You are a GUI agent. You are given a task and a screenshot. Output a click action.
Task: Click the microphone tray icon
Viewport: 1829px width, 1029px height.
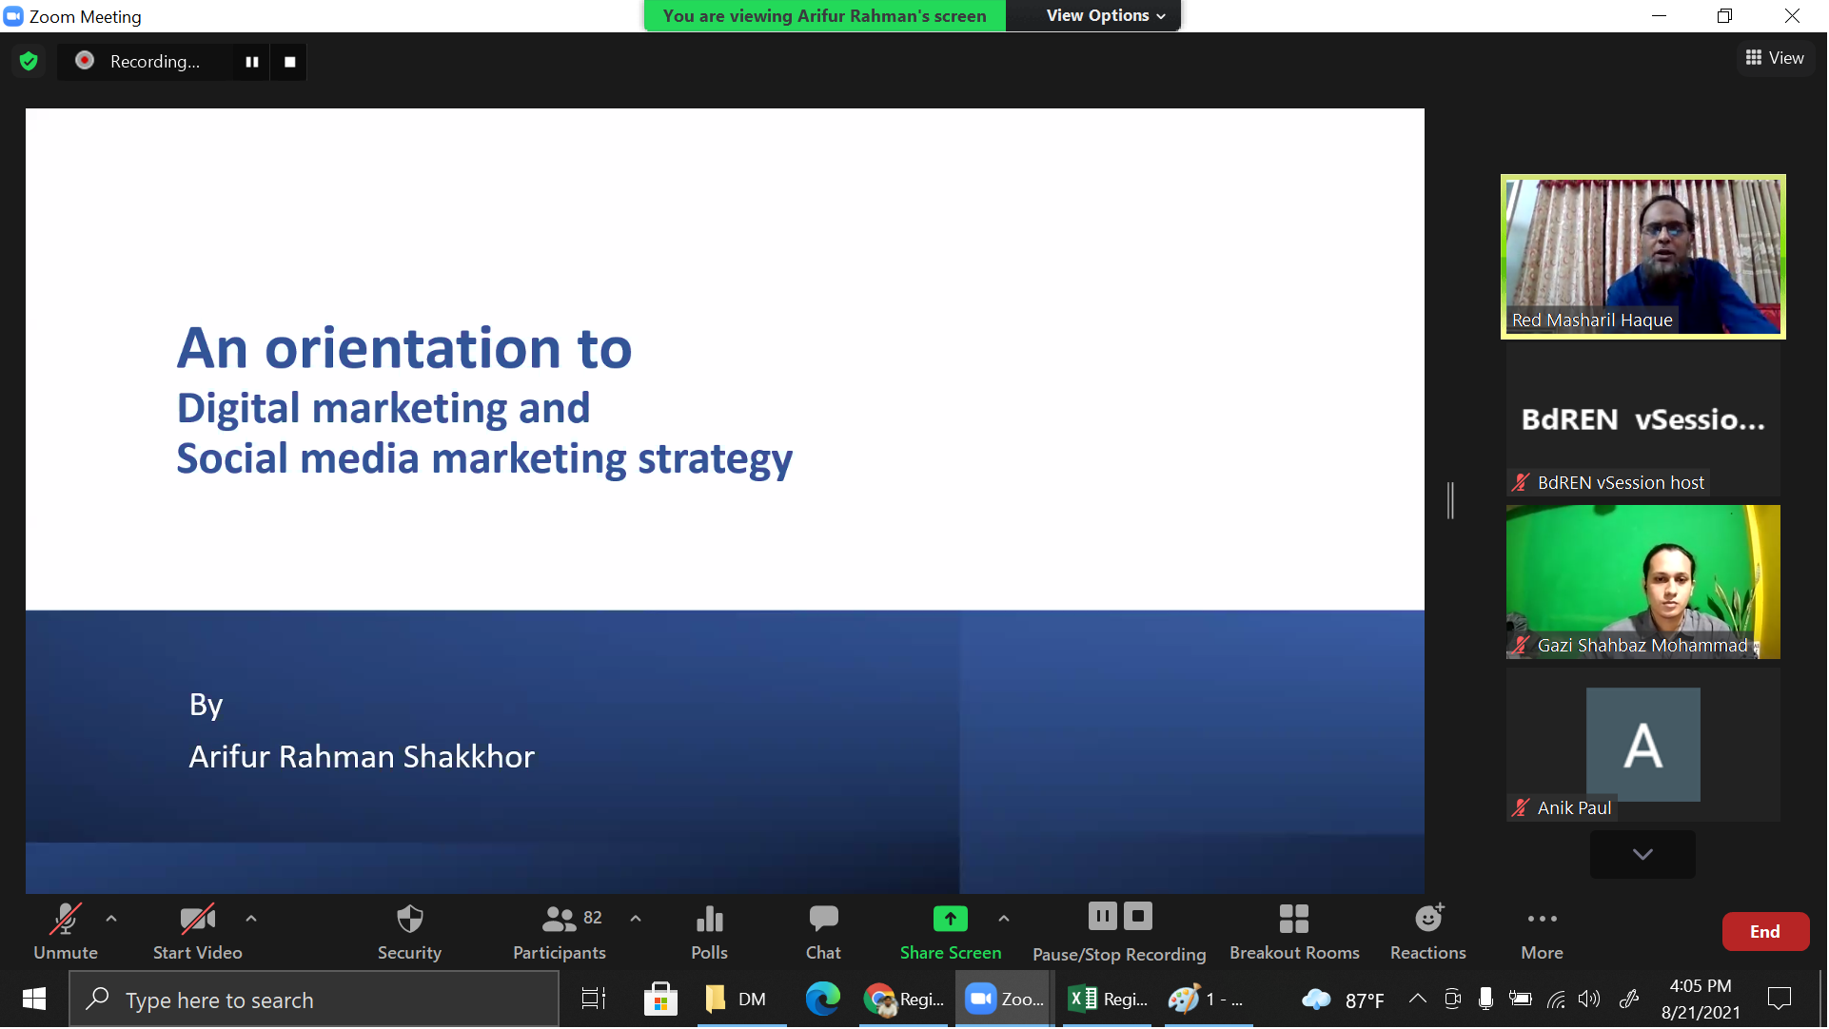tap(1486, 1000)
